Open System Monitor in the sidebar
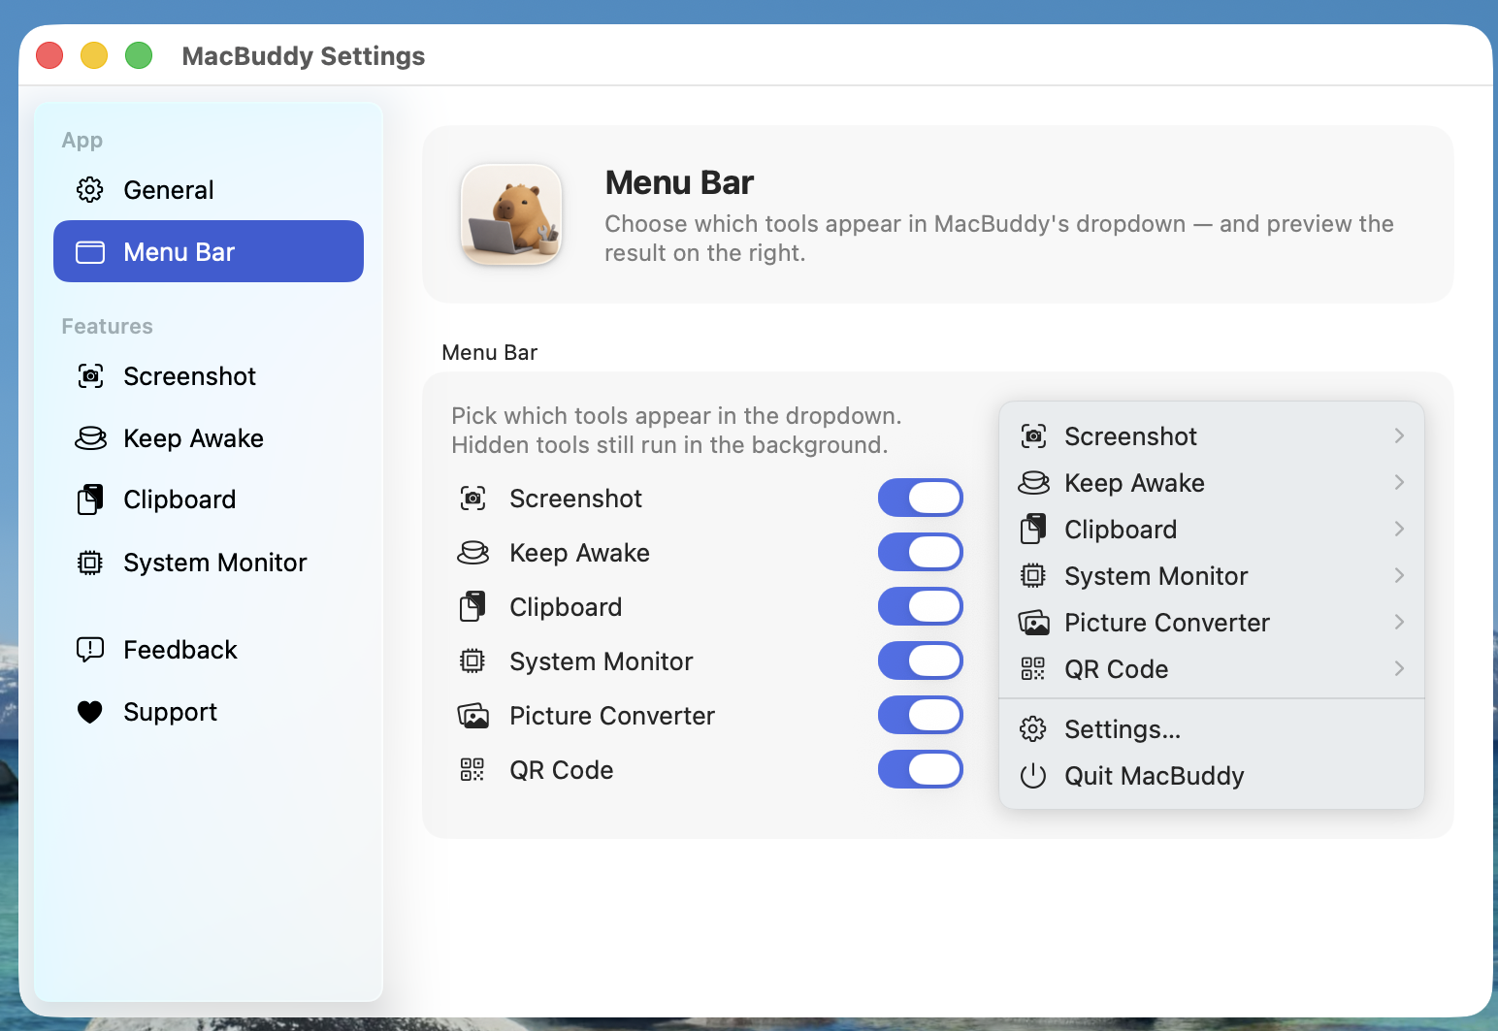Screen dimensions: 1498x1031 209,563
